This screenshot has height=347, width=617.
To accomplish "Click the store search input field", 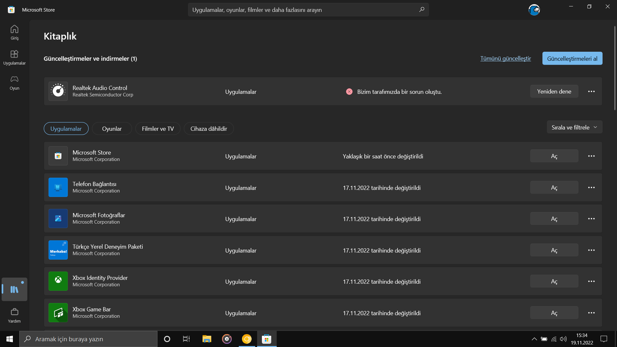I will tap(302, 10).
